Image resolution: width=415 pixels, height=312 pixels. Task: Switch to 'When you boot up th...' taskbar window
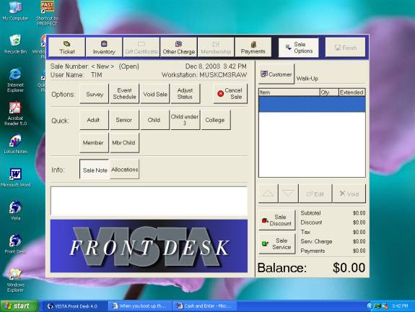coord(140,306)
